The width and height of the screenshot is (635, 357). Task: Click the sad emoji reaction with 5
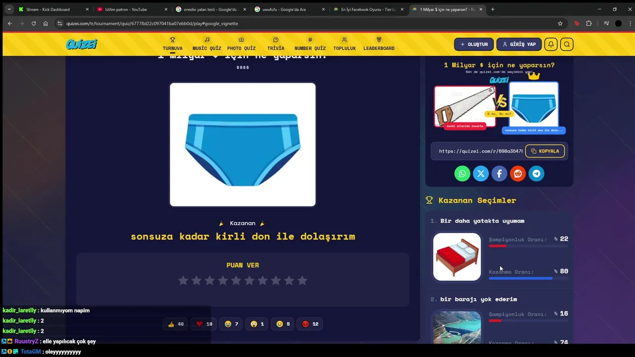click(283, 324)
